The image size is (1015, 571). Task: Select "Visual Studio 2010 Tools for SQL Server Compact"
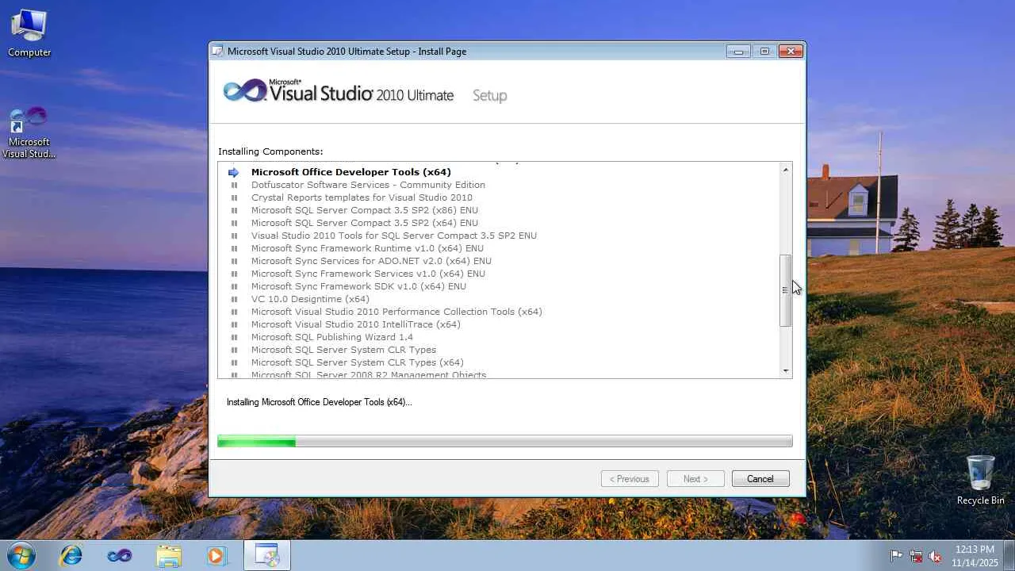394,236
